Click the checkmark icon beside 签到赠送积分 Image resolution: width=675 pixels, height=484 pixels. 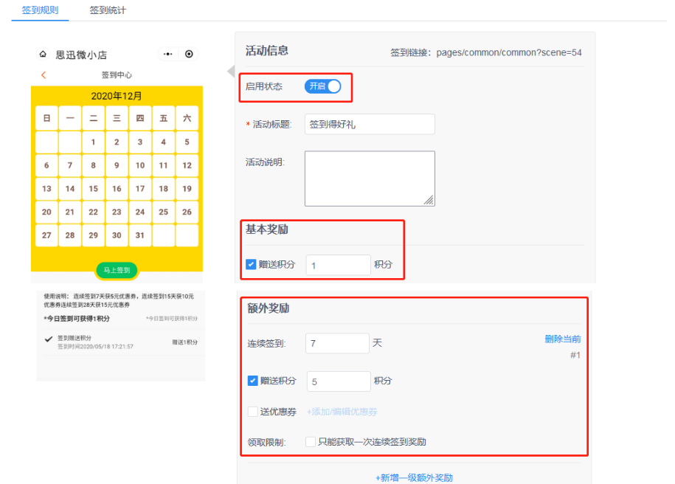49,339
